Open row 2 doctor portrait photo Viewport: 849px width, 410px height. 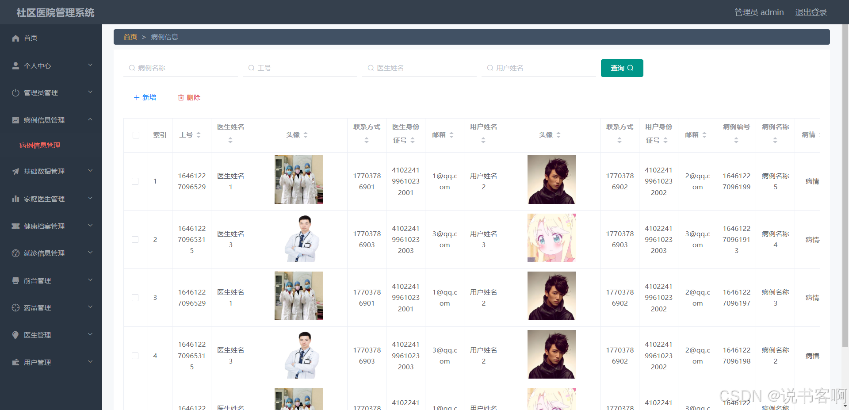coord(299,238)
